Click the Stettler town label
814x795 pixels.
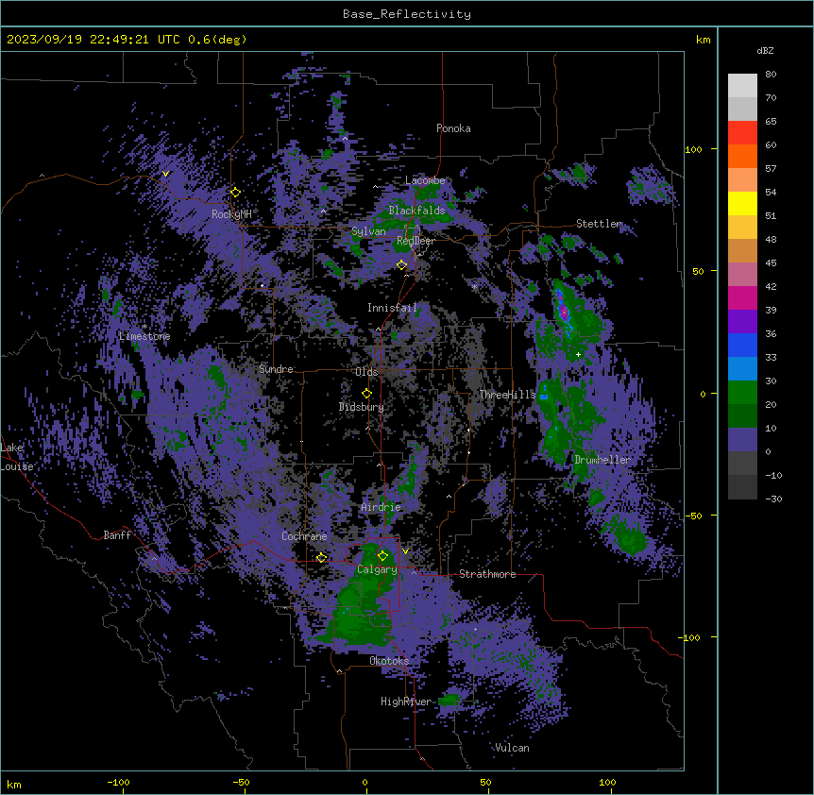pyautogui.click(x=598, y=224)
